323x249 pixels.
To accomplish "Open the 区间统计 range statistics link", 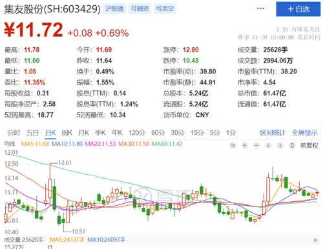I will [x=273, y=133].
